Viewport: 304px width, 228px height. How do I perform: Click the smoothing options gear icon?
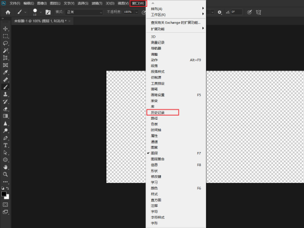pyautogui.click(x=219, y=12)
